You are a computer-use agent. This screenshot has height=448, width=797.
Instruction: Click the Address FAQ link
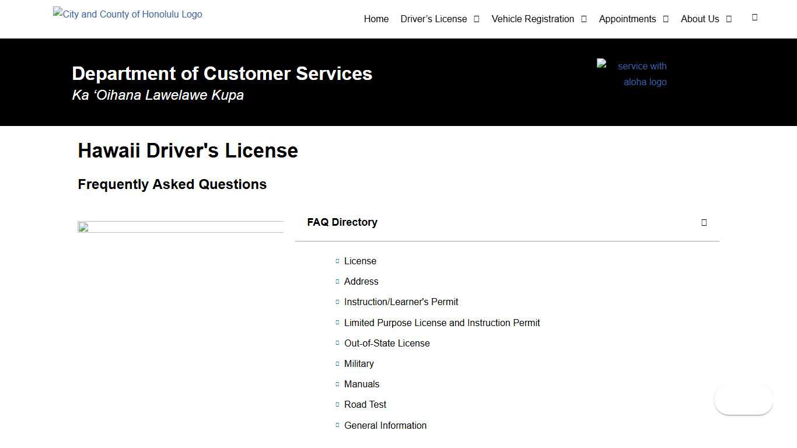(361, 281)
